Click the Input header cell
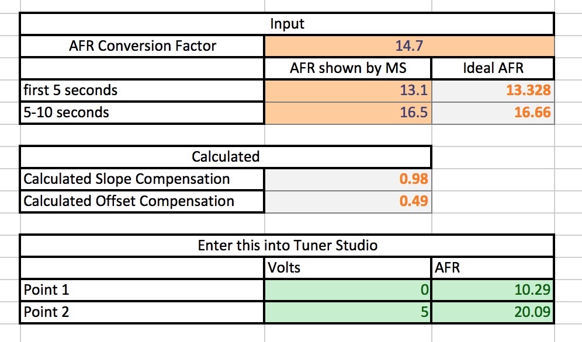 point(287,25)
